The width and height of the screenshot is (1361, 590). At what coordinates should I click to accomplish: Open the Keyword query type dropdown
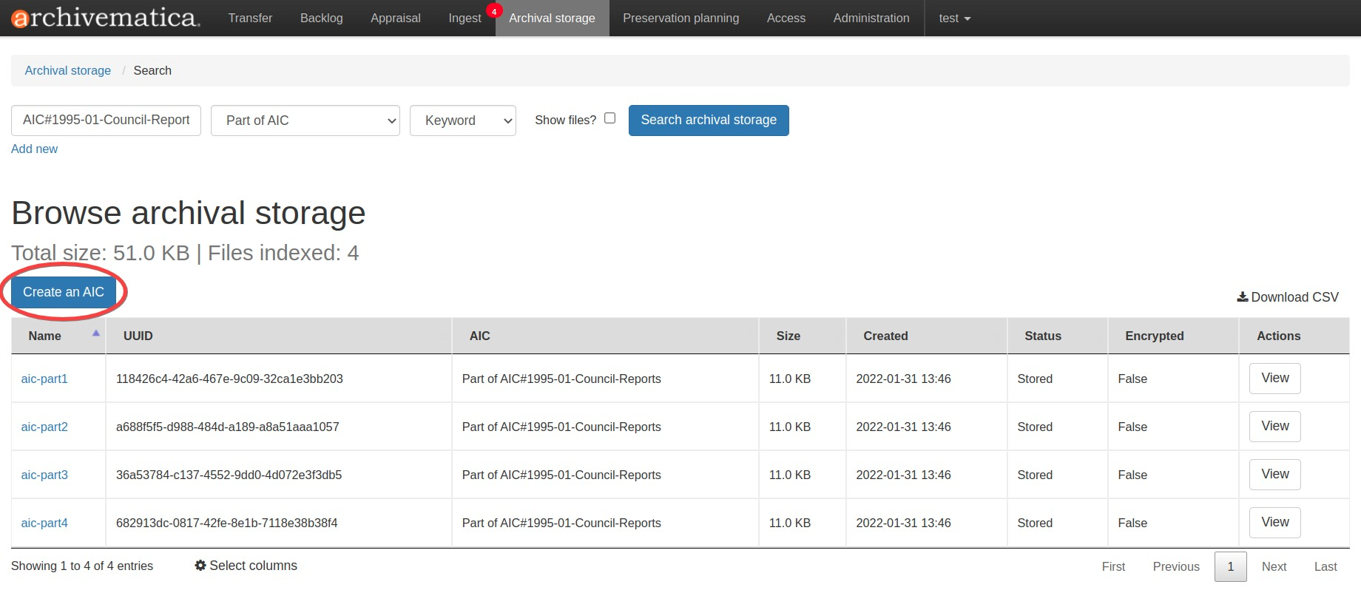pyautogui.click(x=462, y=121)
